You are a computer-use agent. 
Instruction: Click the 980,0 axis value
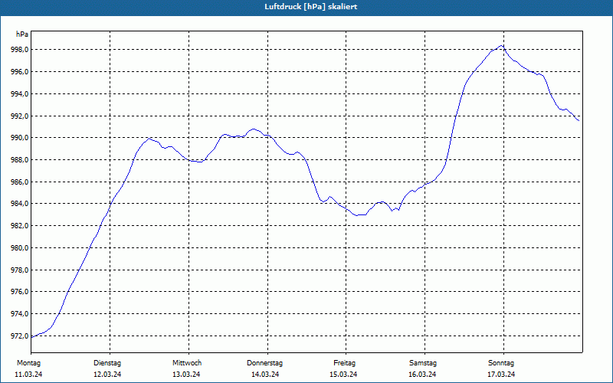point(20,247)
